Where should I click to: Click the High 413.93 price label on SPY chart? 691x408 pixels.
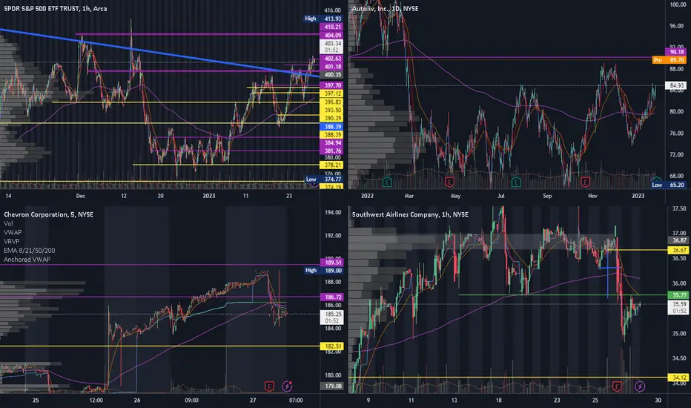point(323,19)
